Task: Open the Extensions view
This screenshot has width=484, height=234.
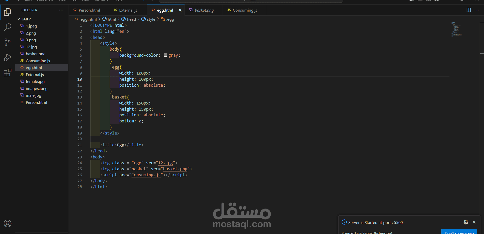Action: point(8,73)
